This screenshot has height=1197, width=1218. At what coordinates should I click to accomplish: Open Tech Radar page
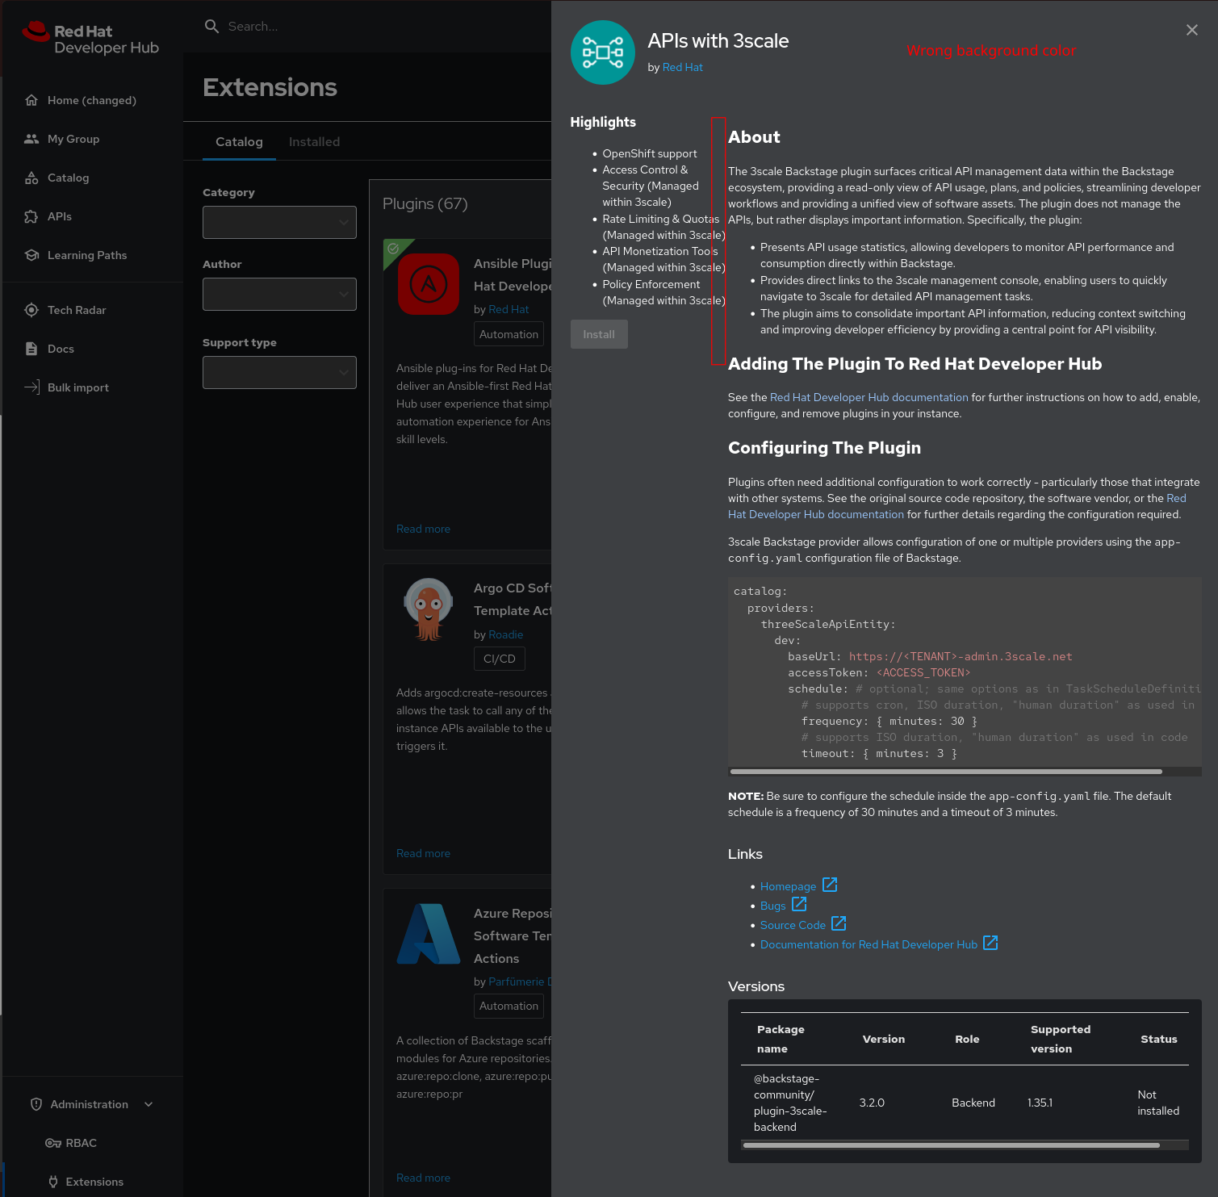[x=77, y=310]
